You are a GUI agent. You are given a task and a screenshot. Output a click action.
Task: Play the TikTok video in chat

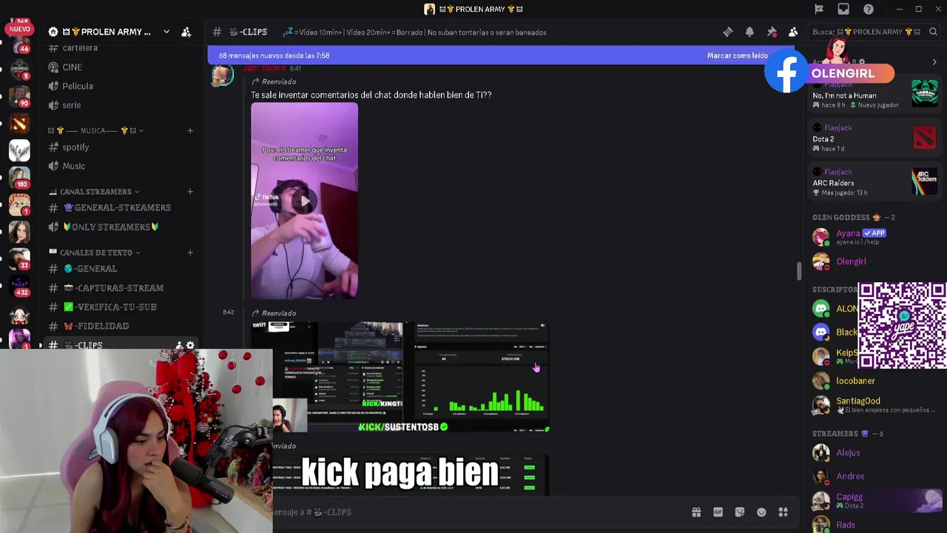click(x=304, y=201)
